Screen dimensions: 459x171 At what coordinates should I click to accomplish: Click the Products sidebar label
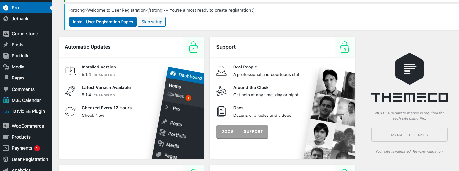coord(21,137)
